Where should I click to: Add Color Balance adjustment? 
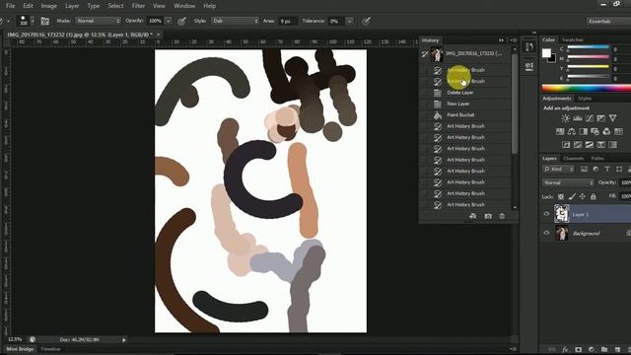point(572,131)
